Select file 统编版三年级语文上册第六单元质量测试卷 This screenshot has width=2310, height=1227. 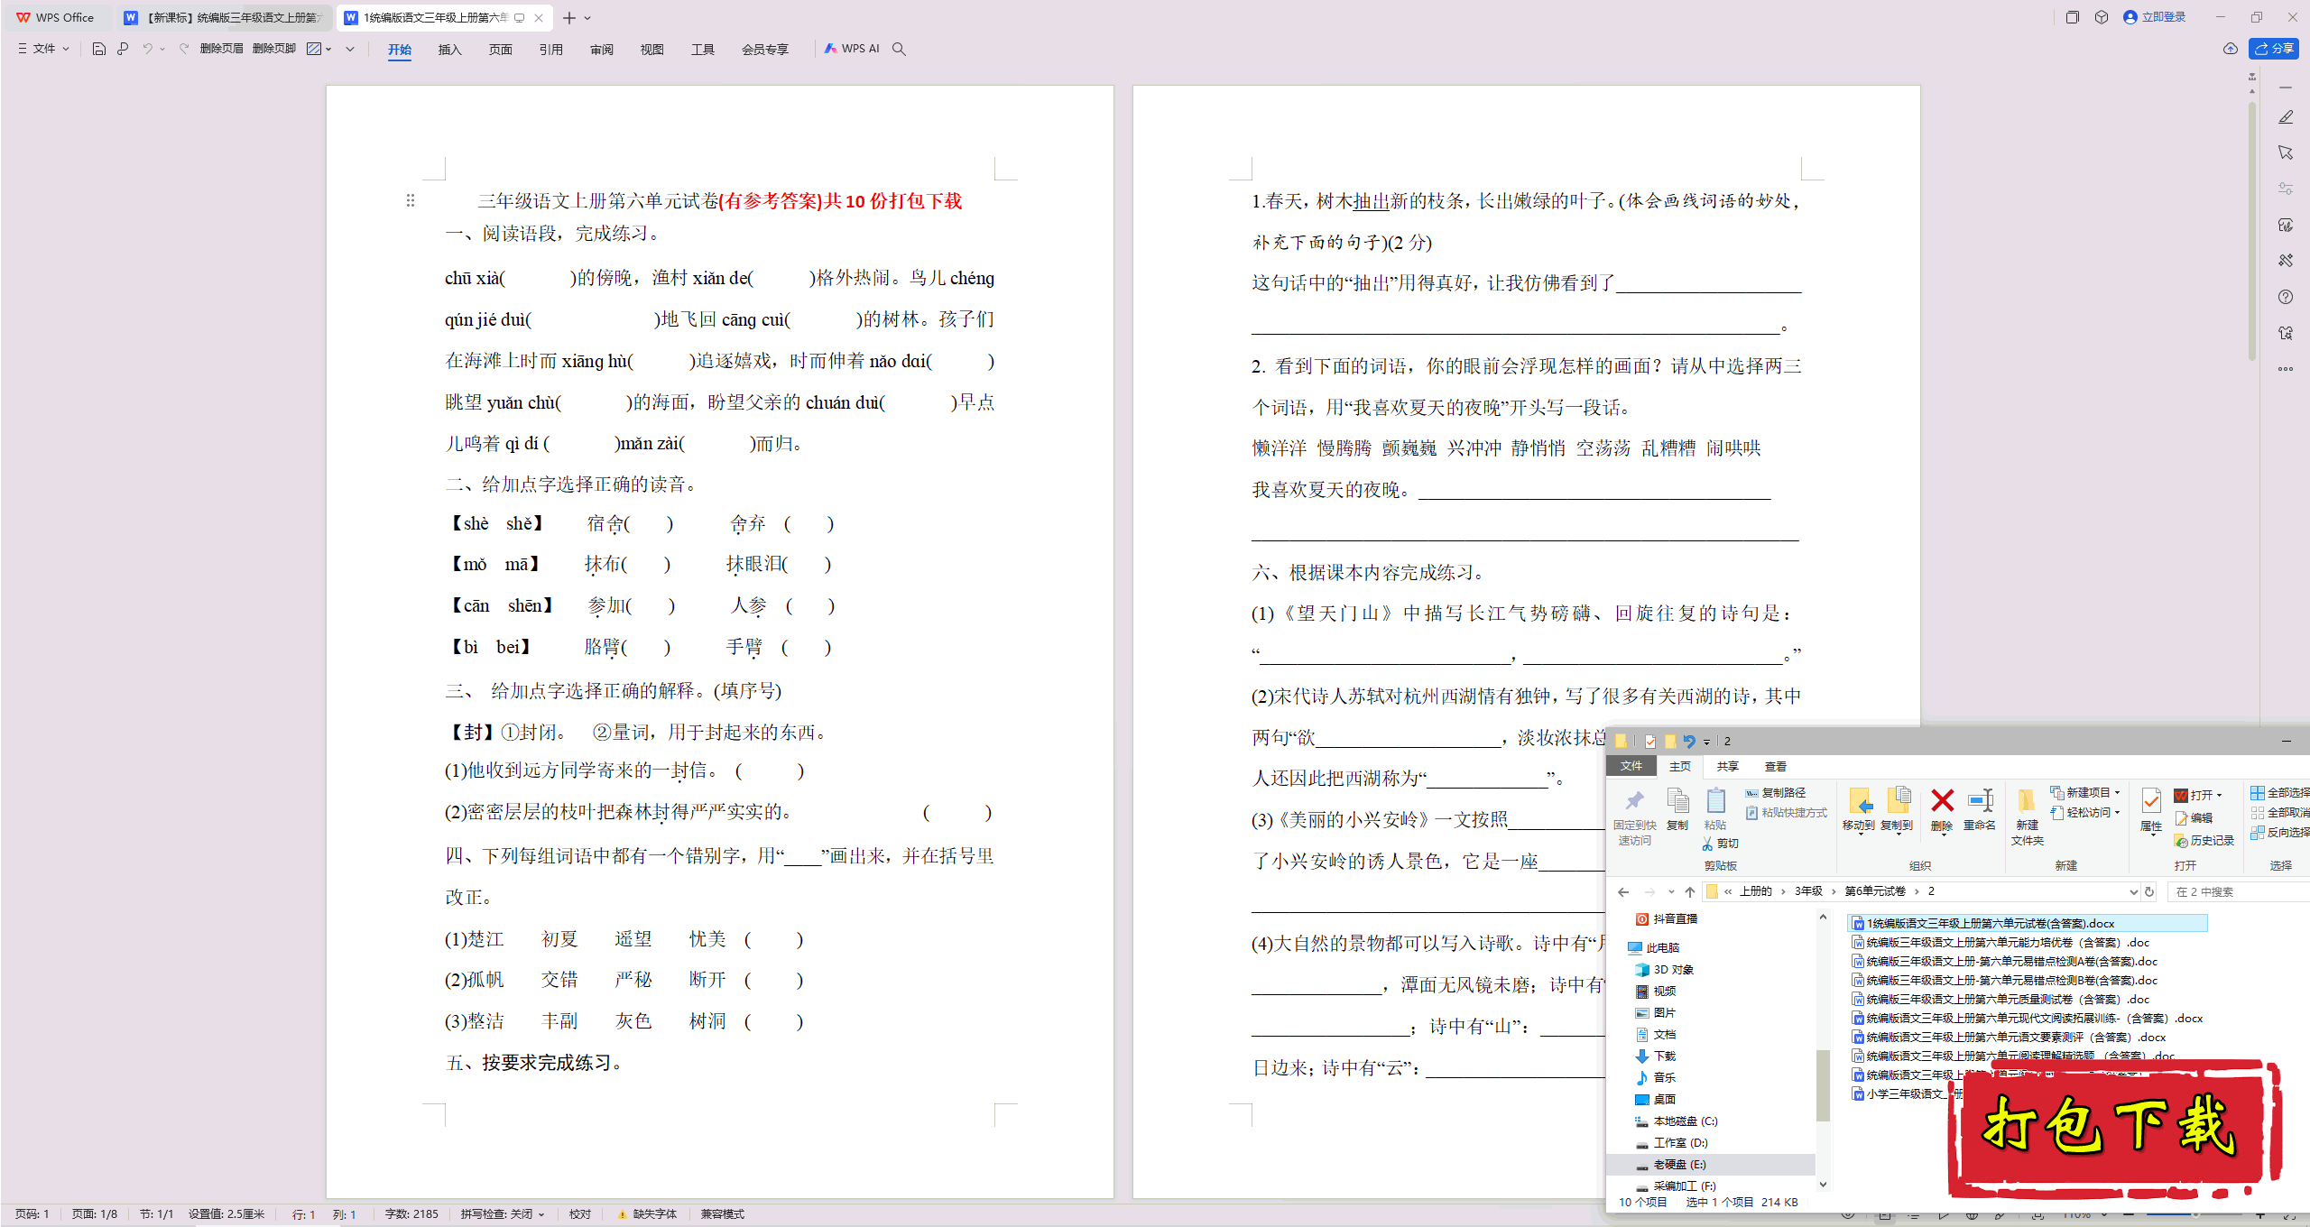pyautogui.click(x=2000, y=999)
